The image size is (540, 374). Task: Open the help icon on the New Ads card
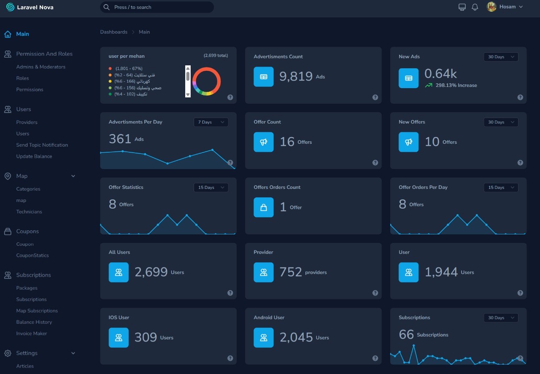pos(520,97)
